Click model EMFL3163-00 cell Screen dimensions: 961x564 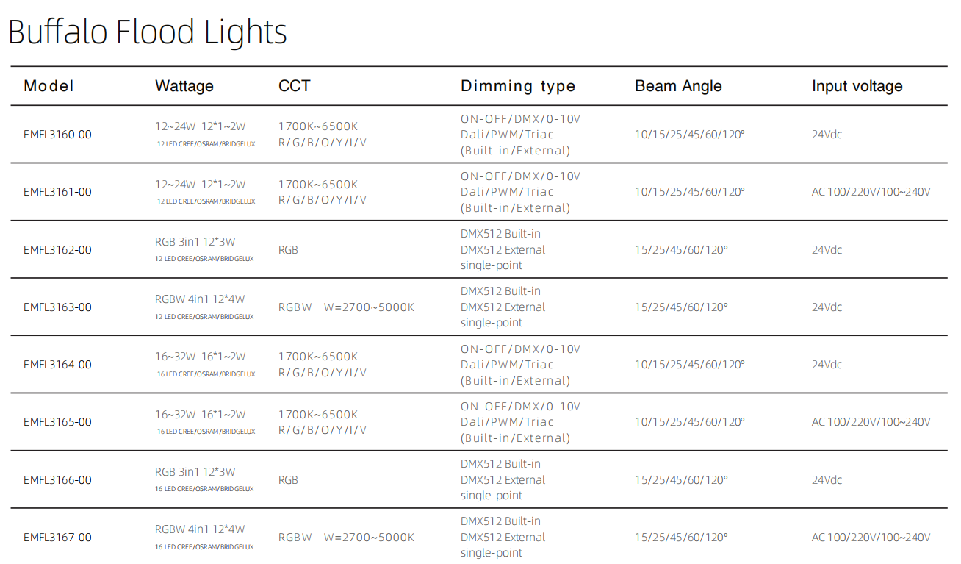tap(57, 307)
